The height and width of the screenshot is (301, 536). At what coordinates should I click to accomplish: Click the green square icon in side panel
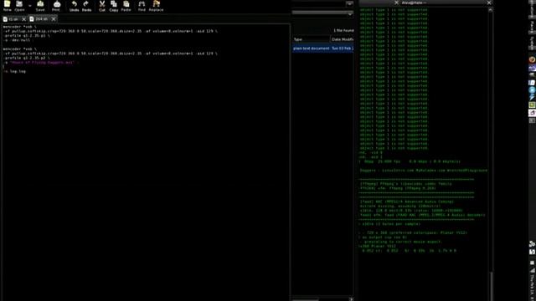(532, 105)
